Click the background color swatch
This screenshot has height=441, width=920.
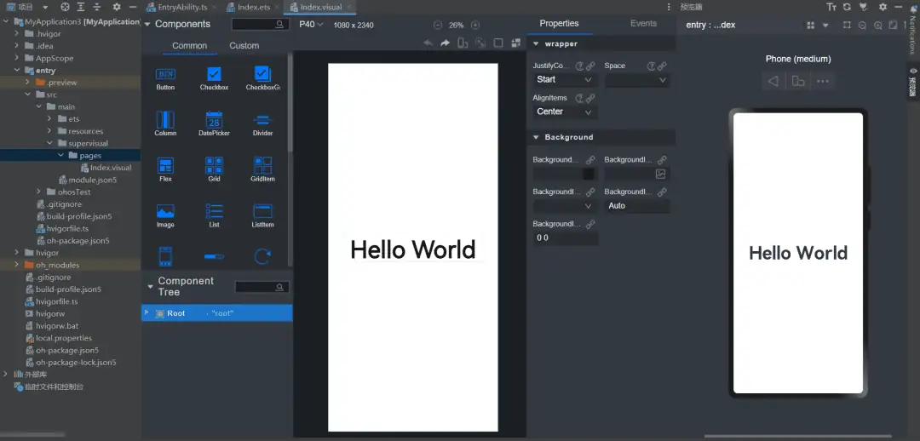point(588,174)
